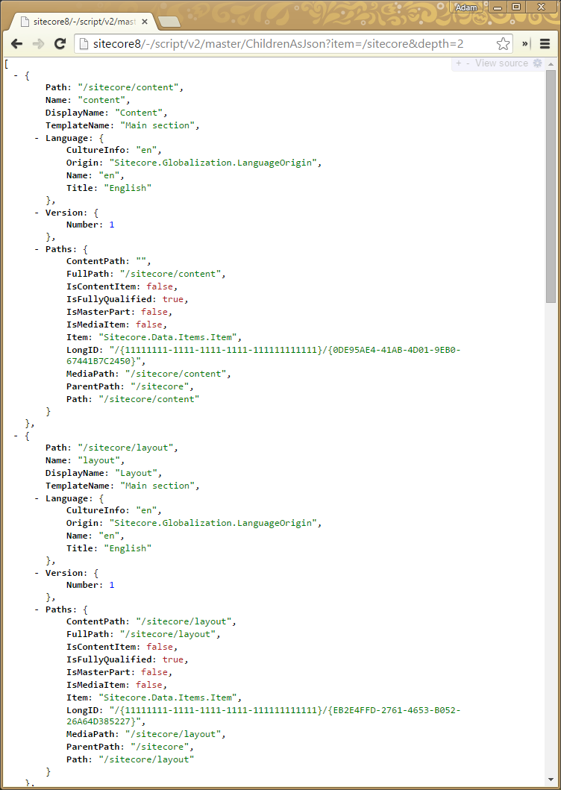
Task: Click the Adam user profile button
Action: 466,7
